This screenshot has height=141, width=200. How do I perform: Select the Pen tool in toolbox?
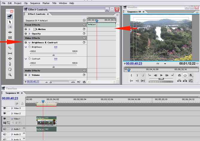[x=10, y=64]
